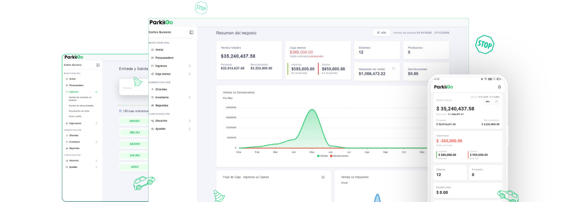The height and width of the screenshot is (202, 572).
Task: Click the Clientes person icon in center dashboard sidebar
Action: pos(153,89)
